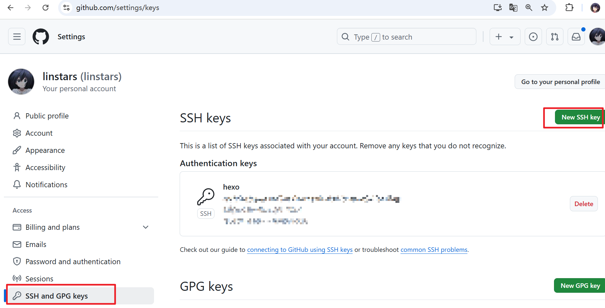Click the New GPG key button
The height and width of the screenshot is (308, 605).
coord(580,286)
